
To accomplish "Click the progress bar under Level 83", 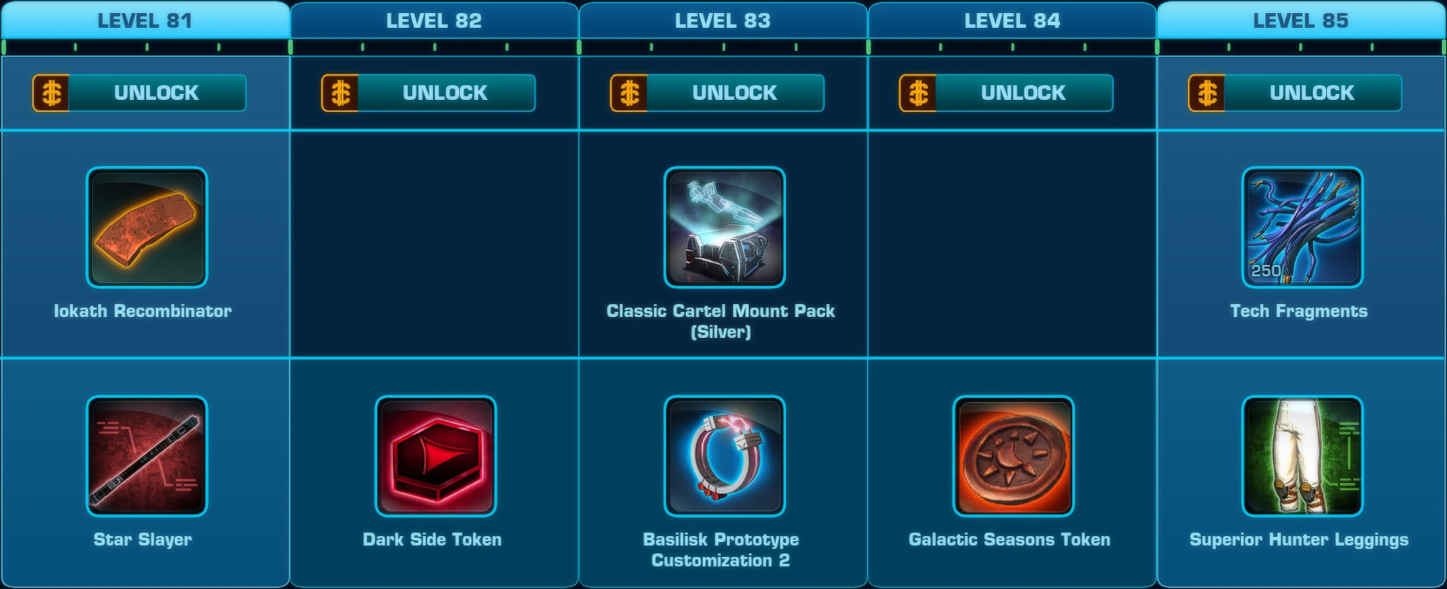I will point(723,47).
